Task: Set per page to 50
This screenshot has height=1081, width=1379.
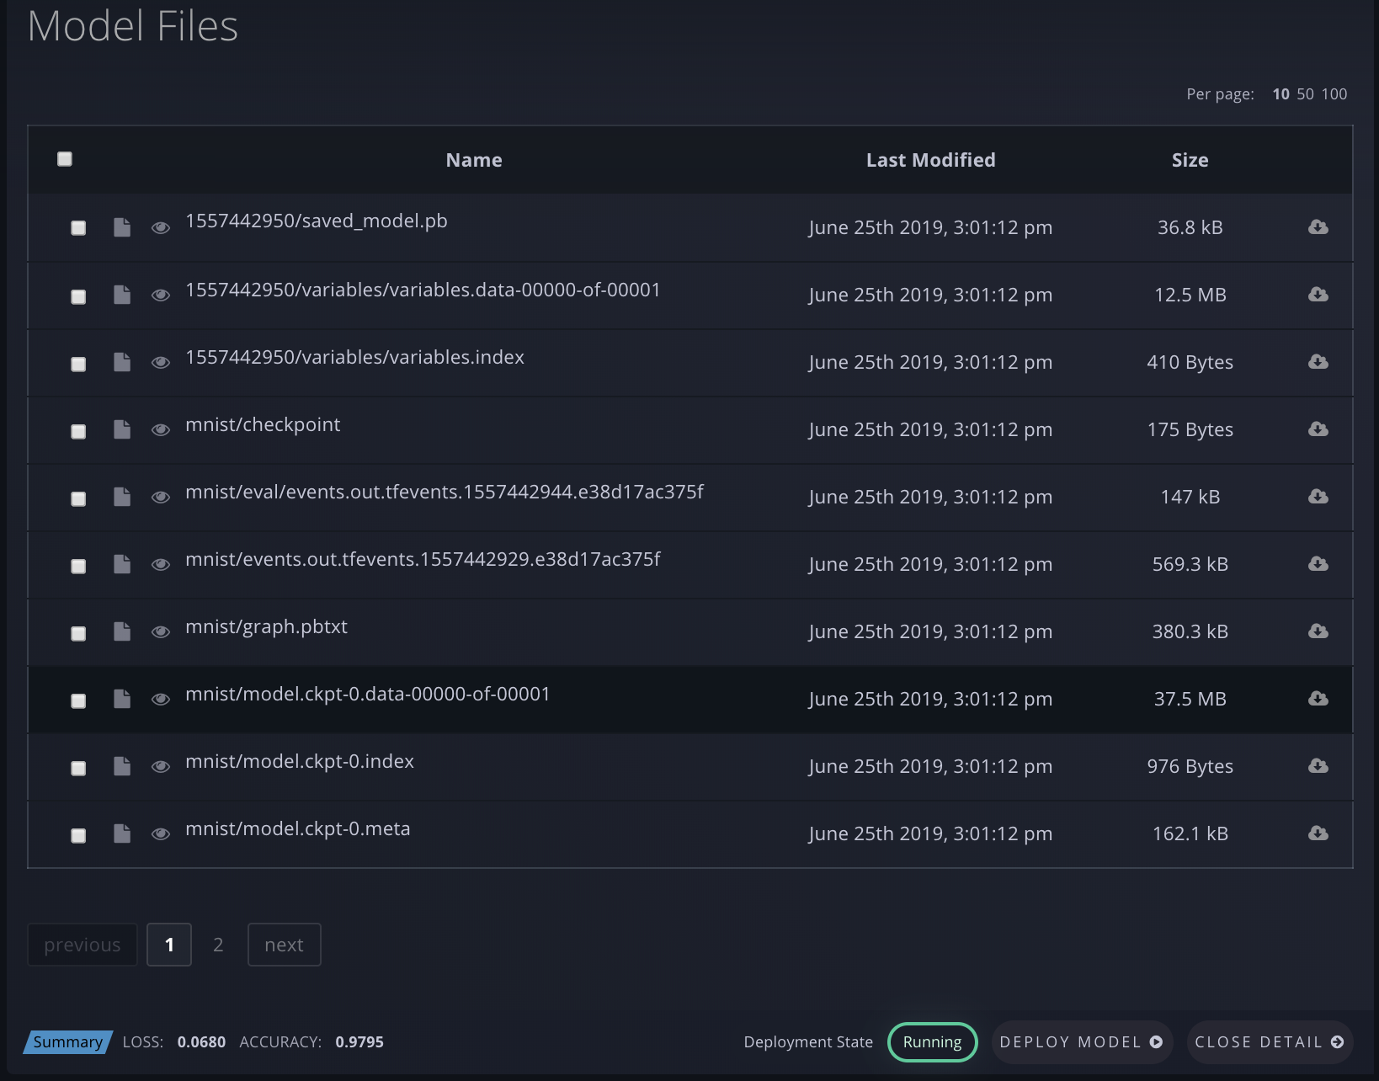Action: click(1305, 94)
